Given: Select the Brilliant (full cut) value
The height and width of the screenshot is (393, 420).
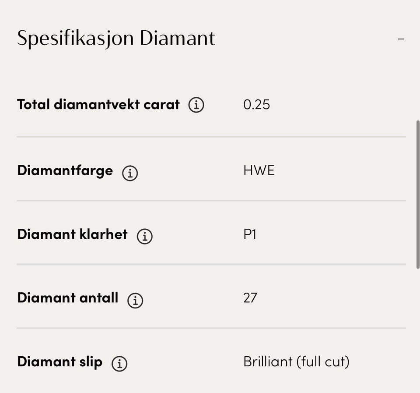Looking at the screenshot, I should pos(296,362).
